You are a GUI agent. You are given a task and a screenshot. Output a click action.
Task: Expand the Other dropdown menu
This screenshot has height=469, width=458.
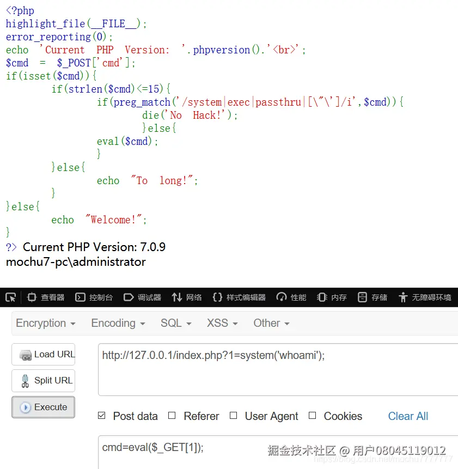coord(271,323)
